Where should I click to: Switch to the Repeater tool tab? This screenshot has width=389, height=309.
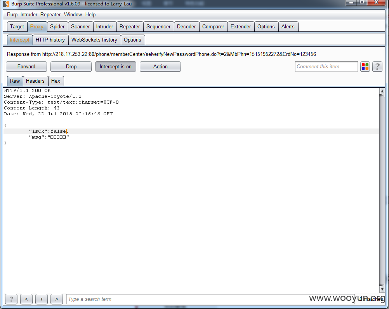pyautogui.click(x=130, y=26)
